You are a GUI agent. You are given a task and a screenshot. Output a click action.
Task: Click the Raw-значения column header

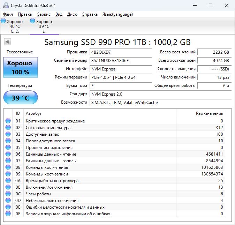[209, 113]
